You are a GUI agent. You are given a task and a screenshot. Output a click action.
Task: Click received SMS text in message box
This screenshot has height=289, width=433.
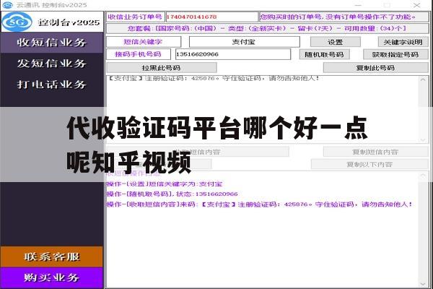click(x=214, y=79)
